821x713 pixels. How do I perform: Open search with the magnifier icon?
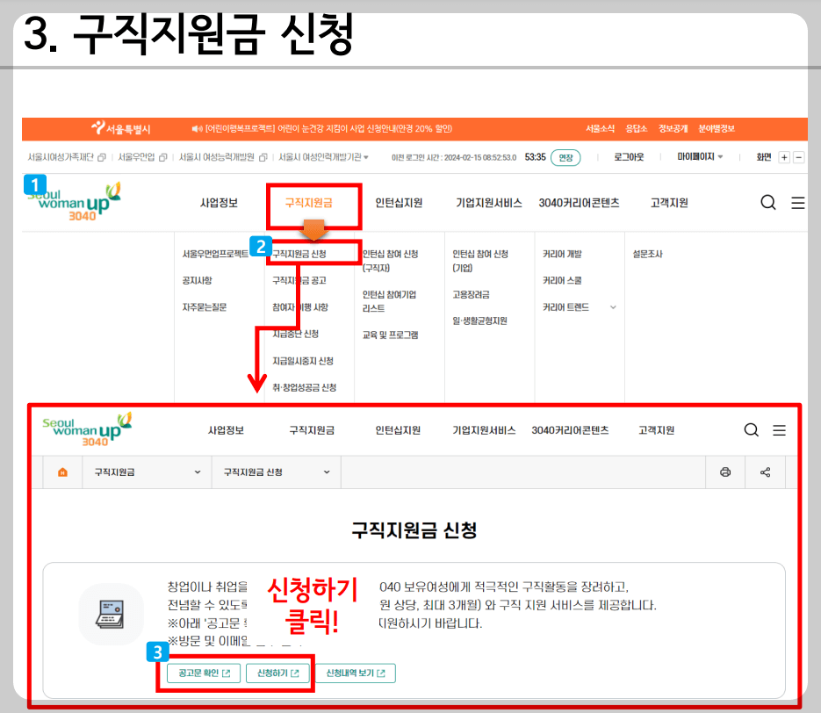[768, 202]
